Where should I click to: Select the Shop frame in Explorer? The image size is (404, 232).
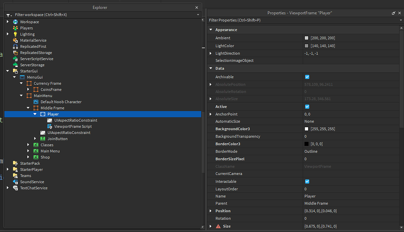click(45, 157)
